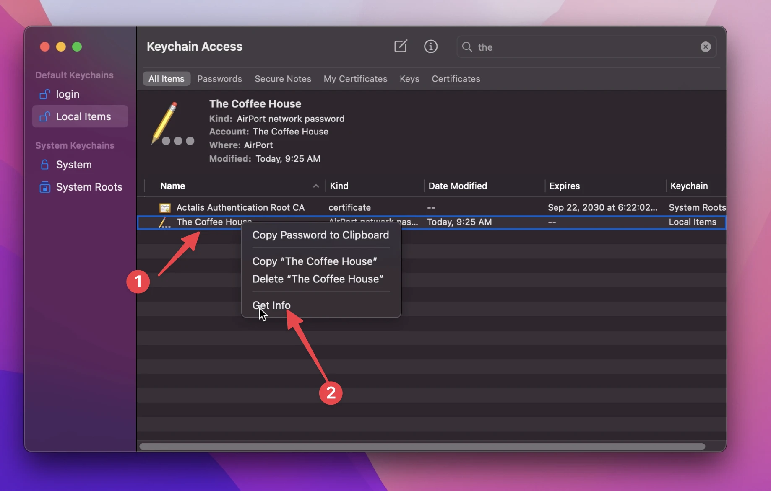
Task: Choose Delete "The Coffee House" menu item
Action: point(318,279)
